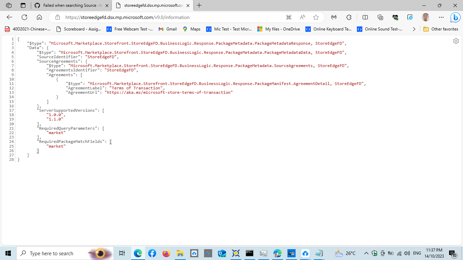Launch 7-Zip from the taskbar
Screen dimensions: 463x260
(x=291, y=253)
